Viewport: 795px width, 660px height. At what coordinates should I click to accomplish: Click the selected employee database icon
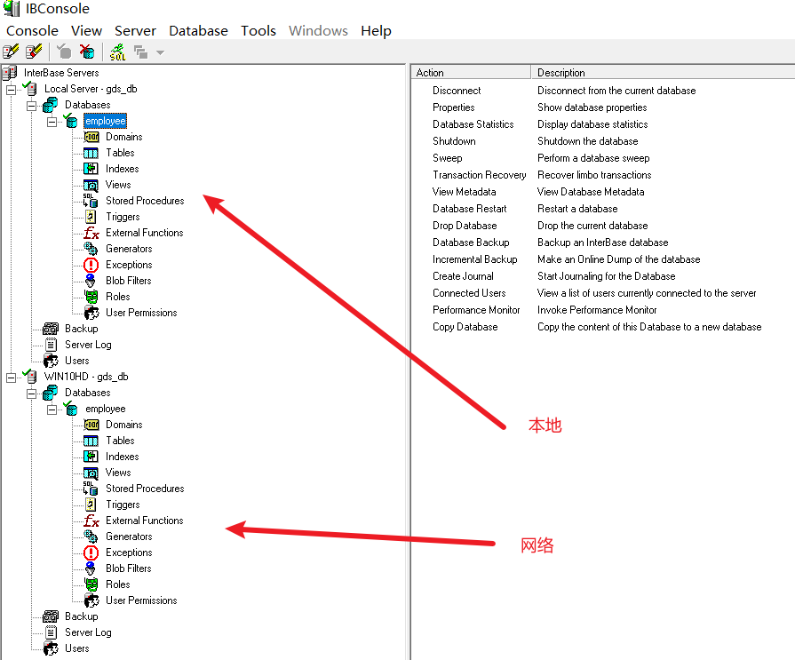(x=70, y=121)
